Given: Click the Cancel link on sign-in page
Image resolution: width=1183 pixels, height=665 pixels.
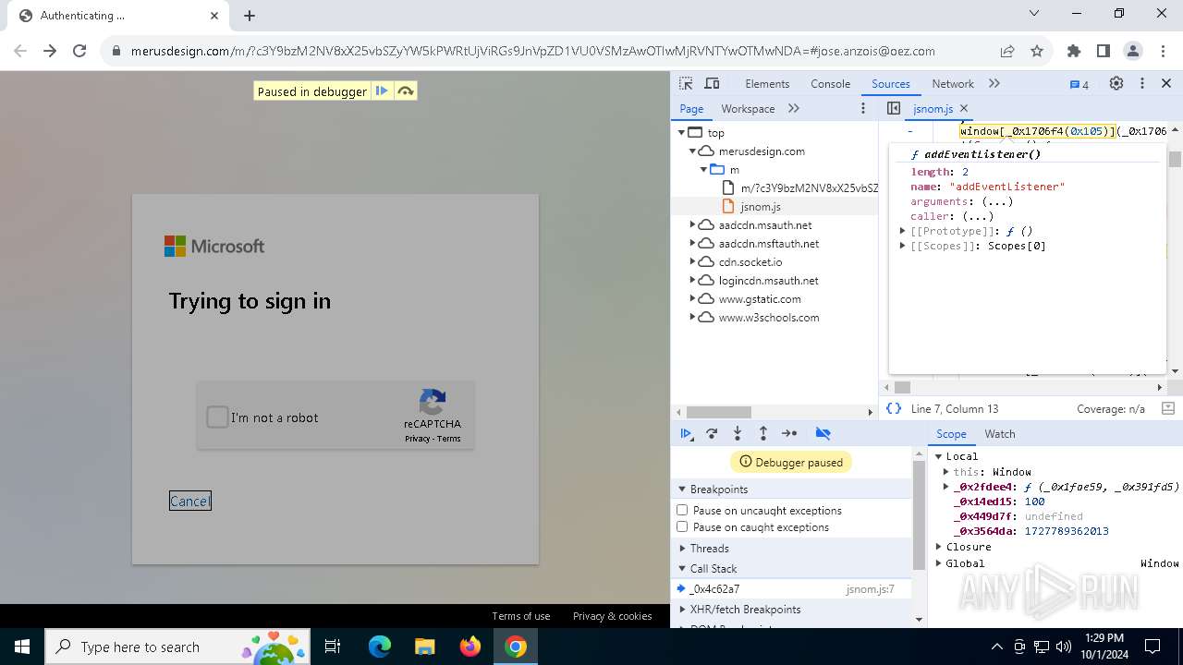Looking at the screenshot, I should point(189,501).
